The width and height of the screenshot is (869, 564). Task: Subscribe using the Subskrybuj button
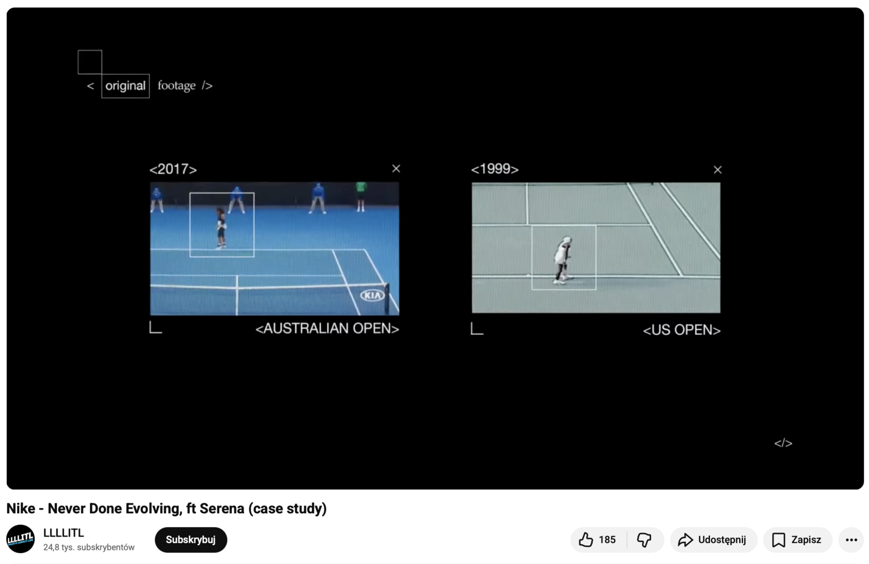(191, 540)
